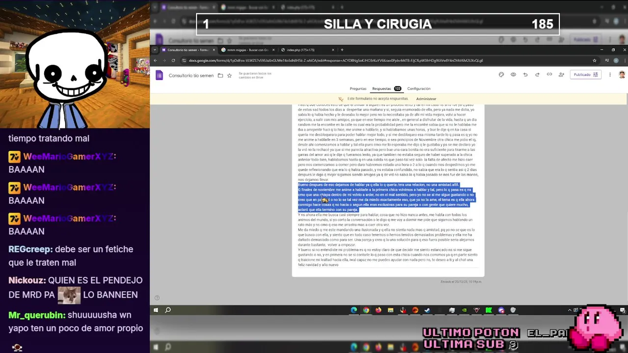Open Firefox from the taskbar
This screenshot has width=628, height=353.
378,310
